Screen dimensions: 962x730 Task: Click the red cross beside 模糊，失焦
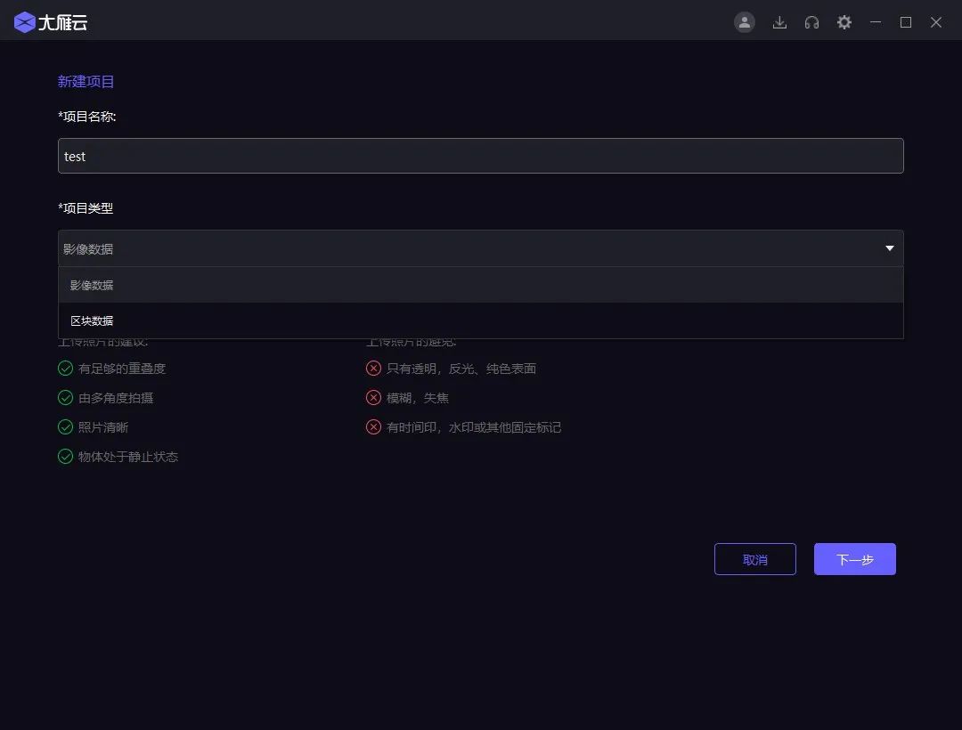pyautogui.click(x=373, y=398)
